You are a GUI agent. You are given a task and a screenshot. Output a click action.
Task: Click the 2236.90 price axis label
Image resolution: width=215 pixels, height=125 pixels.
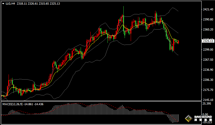click(208, 70)
